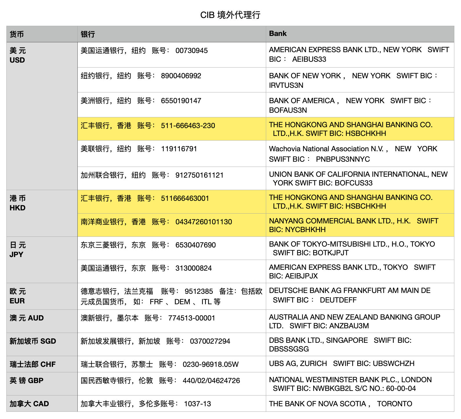
Task: Click highlighted cell with account 511666463001
Action: pyautogui.click(x=172, y=202)
